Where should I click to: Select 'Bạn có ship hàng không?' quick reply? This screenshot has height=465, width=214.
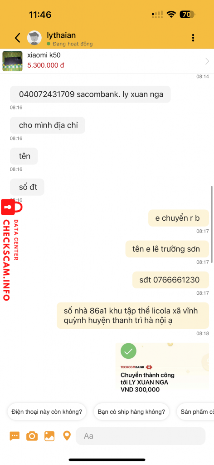131,411
